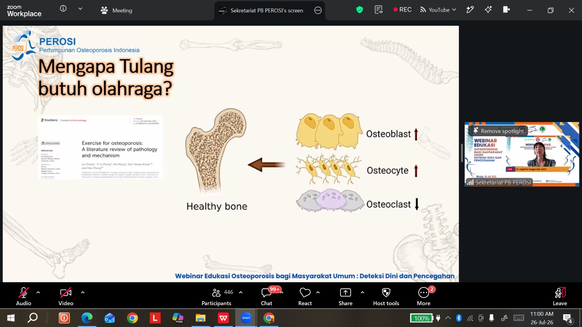Start sharing with Share button

point(346,296)
